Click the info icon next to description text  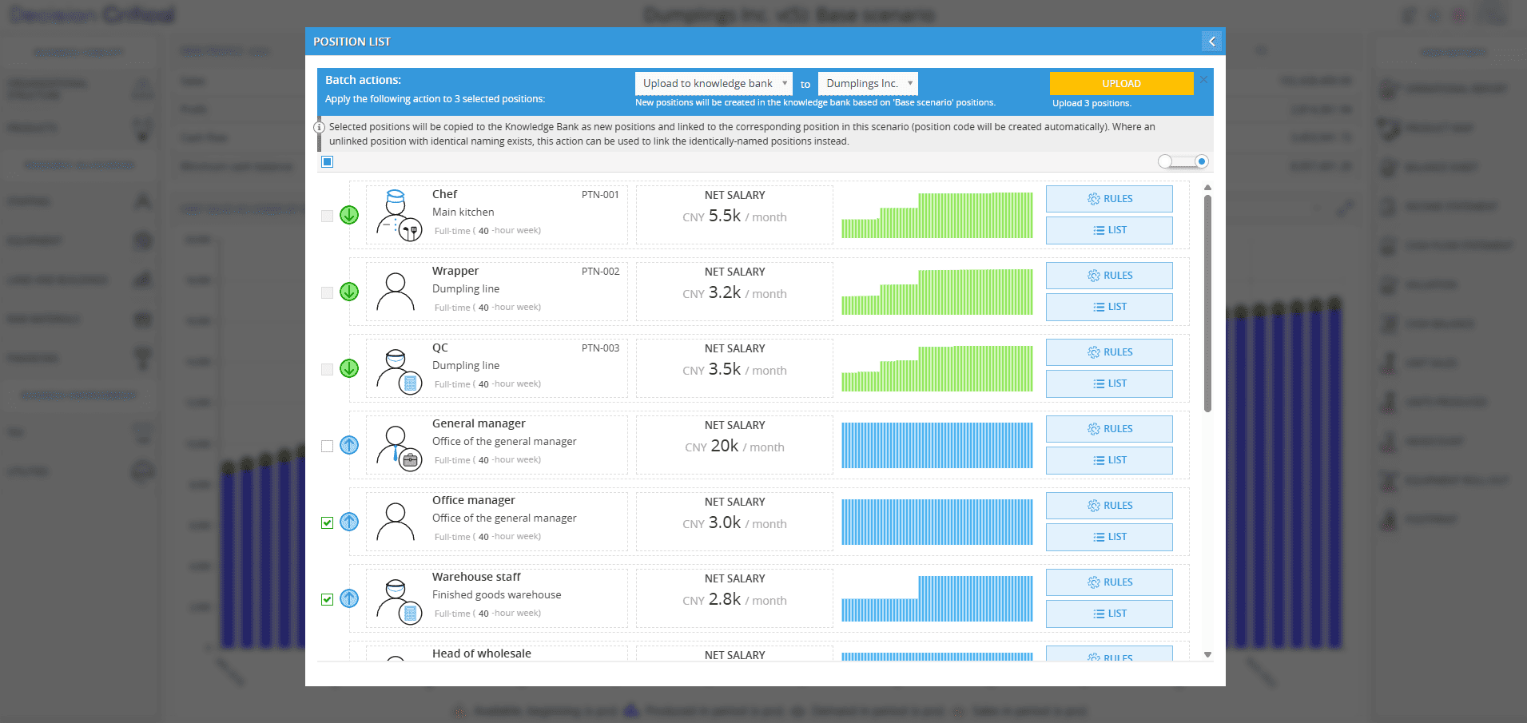(x=320, y=127)
